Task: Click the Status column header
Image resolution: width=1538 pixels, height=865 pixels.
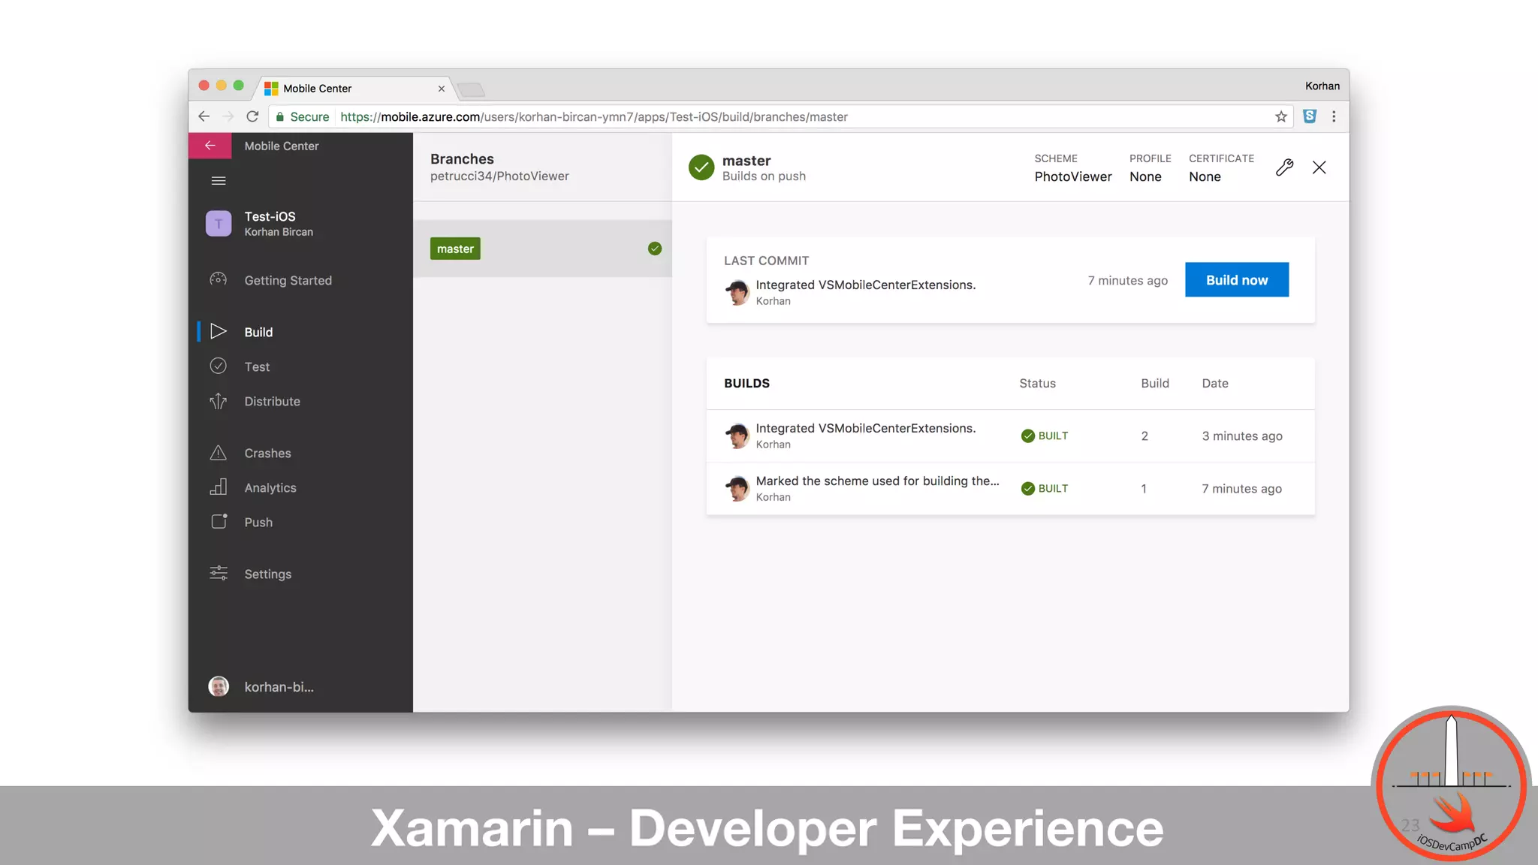Action: tap(1037, 383)
